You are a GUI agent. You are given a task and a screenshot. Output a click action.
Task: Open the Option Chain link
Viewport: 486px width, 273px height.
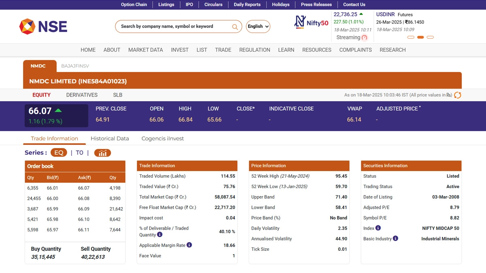pos(134,4)
